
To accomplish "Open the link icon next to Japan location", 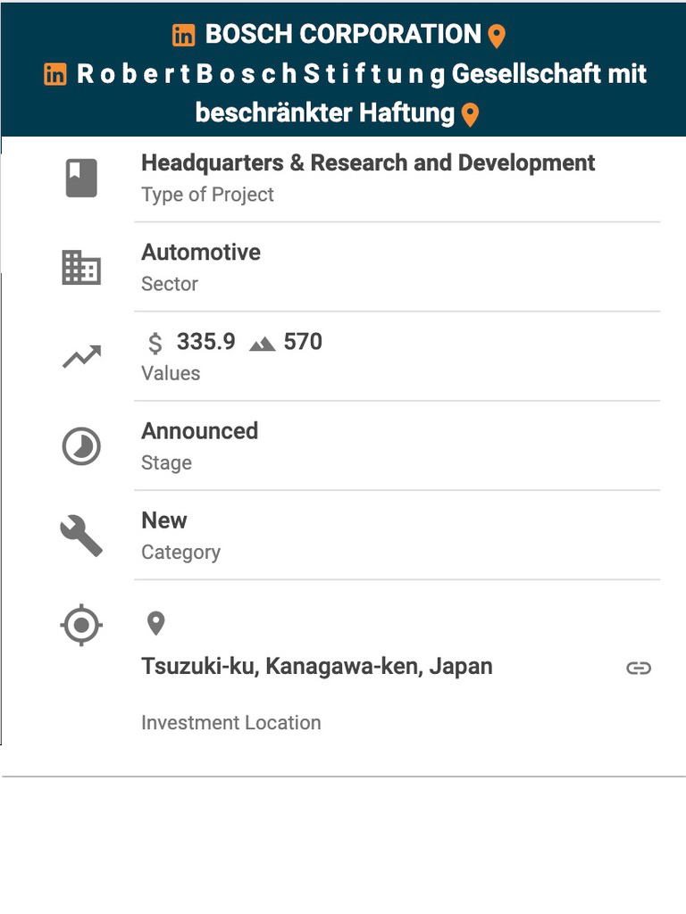I will 638,668.
